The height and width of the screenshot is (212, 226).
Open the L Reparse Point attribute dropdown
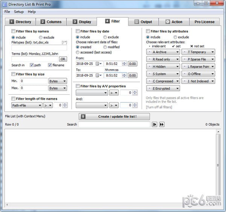click(198, 67)
